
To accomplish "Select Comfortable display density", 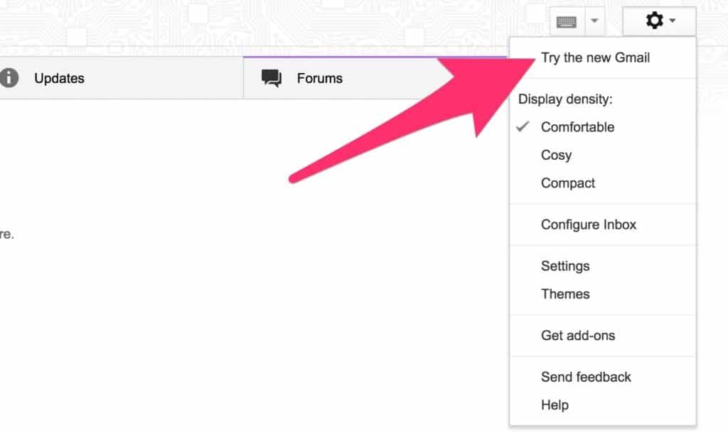I will [x=577, y=127].
